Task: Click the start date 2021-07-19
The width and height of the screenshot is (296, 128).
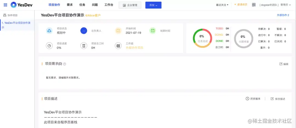Action: 133,33
